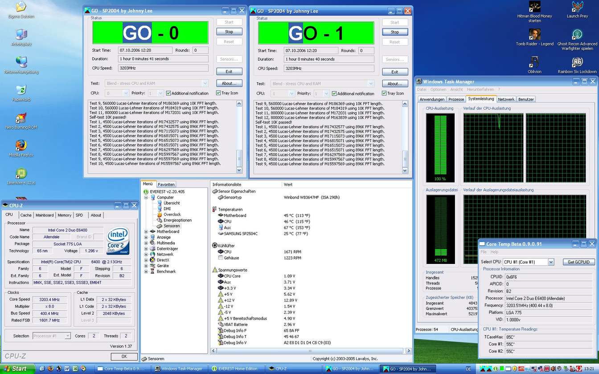Switch to Netzwerk tab in Task-Manager
599x374 pixels.
(x=506, y=99)
